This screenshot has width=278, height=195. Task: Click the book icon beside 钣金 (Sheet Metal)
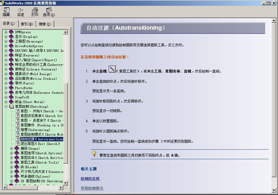click(x=11, y=102)
